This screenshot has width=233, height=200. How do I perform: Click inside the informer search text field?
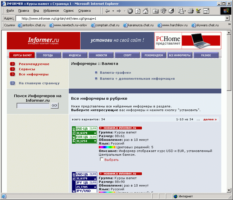click(x=33, y=106)
